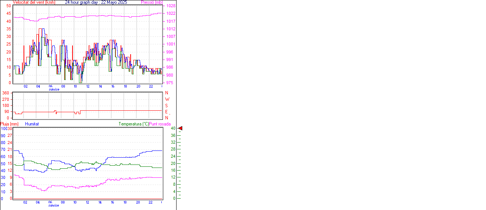Click the '24 hour graph day' title
This screenshot has height=210, width=486.
click(x=96, y=2)
